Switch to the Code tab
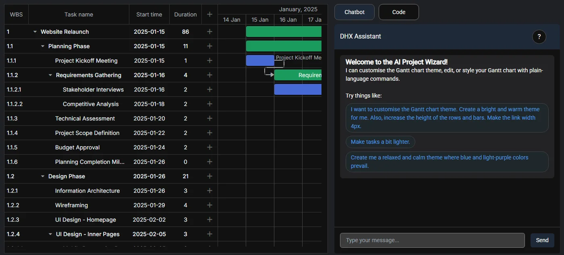 tap(399, 12)
